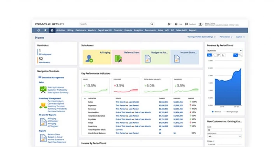The image size is (280, 147).
Task: Click the Total Bank Balance 6.0% tile
Action: tap(156, 85)
